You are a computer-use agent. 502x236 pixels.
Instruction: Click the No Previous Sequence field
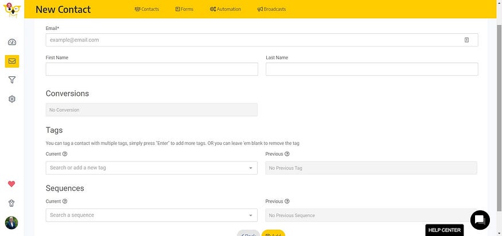[x=371, y=215]
